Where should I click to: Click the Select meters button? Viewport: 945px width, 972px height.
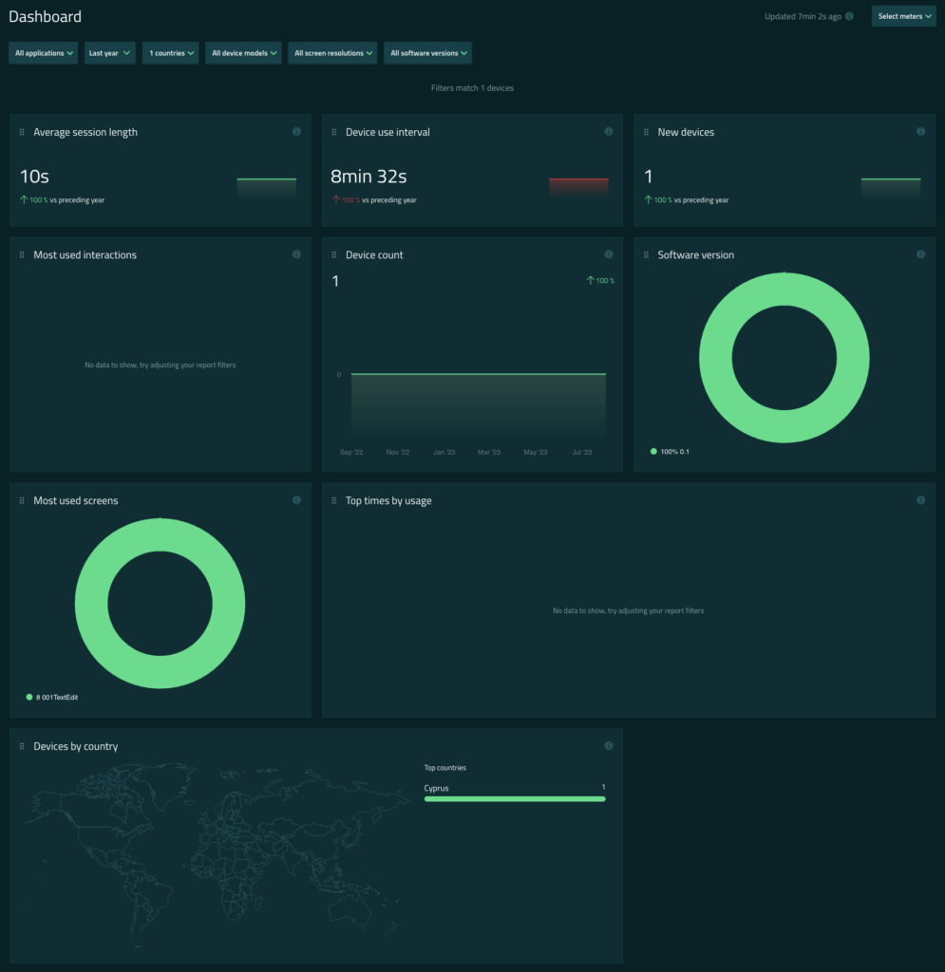pos(903,16)
